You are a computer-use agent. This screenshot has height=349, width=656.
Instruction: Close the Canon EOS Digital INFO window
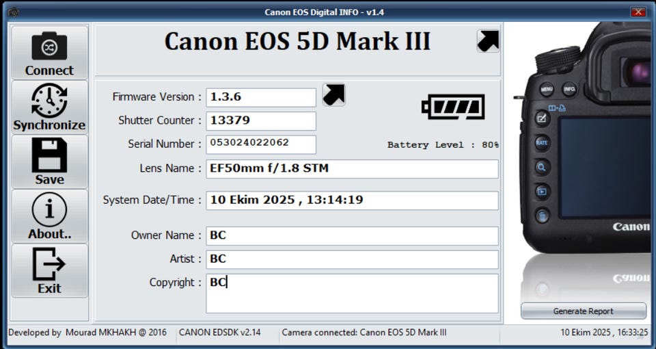point(638,12)
